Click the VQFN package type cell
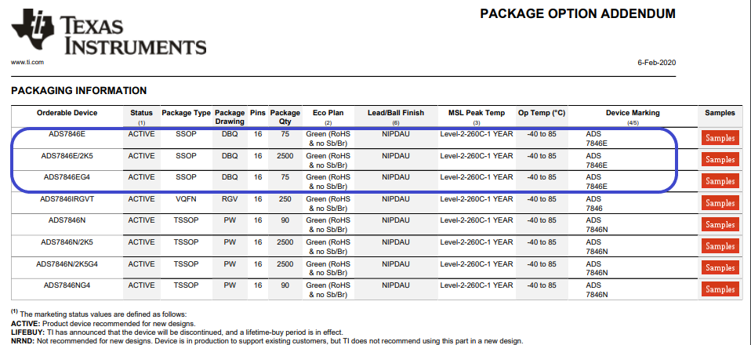 (x=186, y=199)
